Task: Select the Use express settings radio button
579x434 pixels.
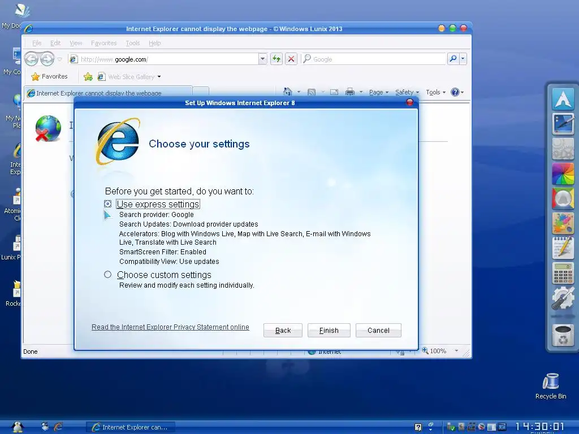Action: click(107, 203)
